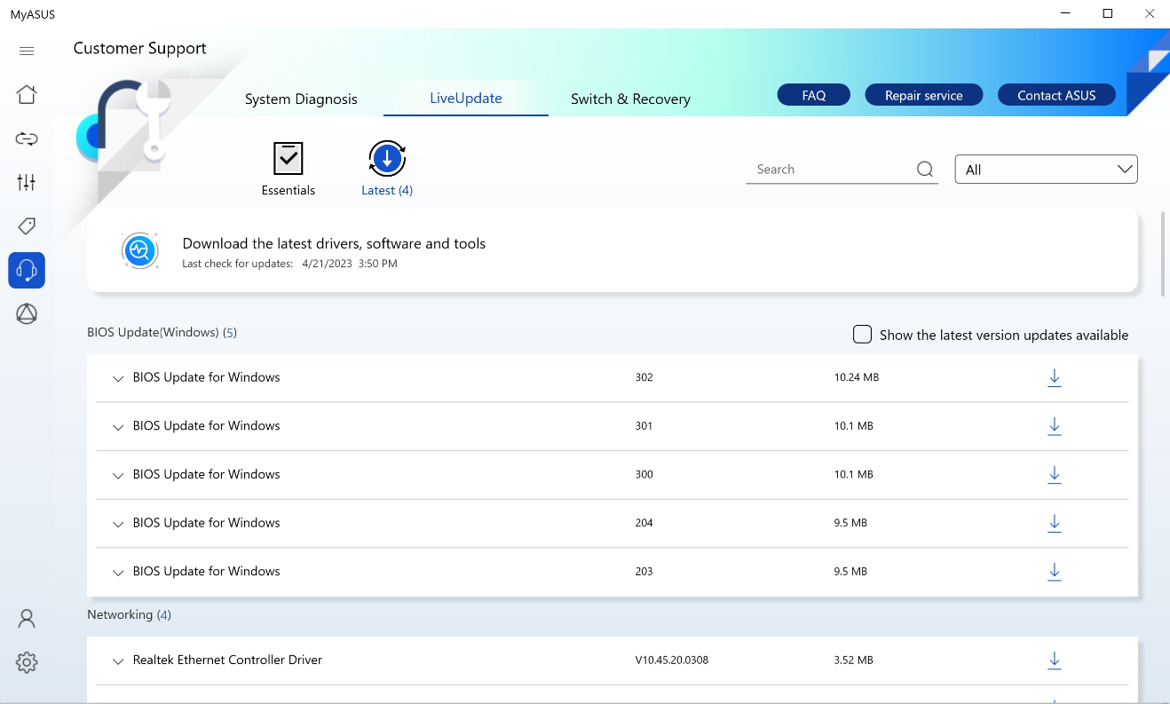Expand BIOS Update version 301 row
The width and height of the screenshot is (1170, 704).
click(118, 427)
